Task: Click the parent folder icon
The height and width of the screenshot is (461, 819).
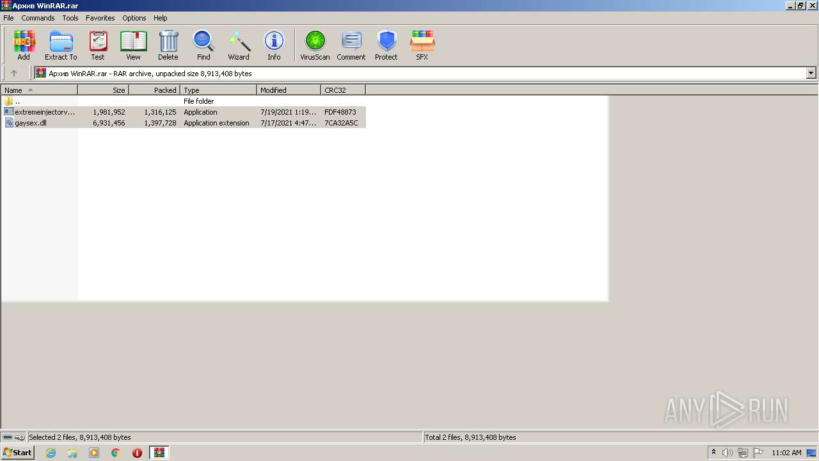Action: pyautogui.click(x=8, y=101)
